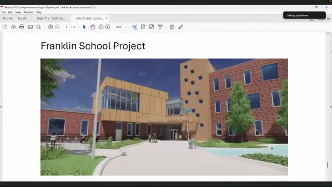The image size is (332, 187).
Task: Restore down the Acrobat window
Action: click(316, 7)
